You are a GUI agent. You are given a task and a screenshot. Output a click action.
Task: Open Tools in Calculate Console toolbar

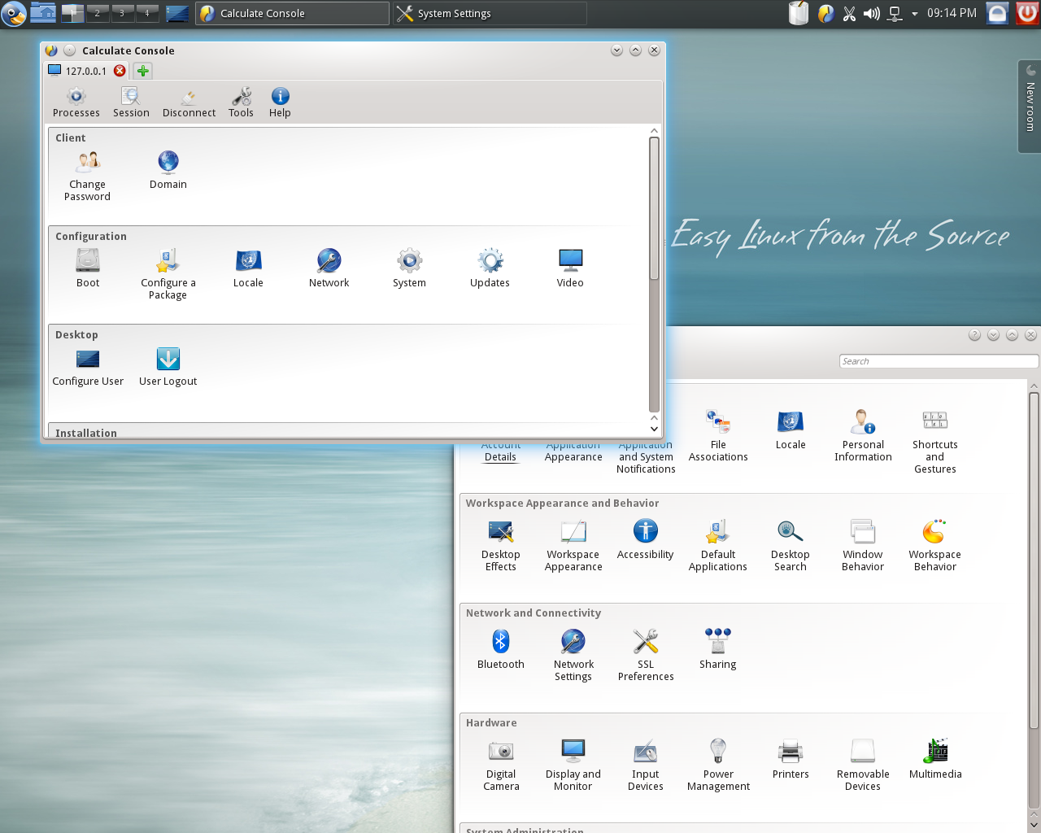click(241, 102)
